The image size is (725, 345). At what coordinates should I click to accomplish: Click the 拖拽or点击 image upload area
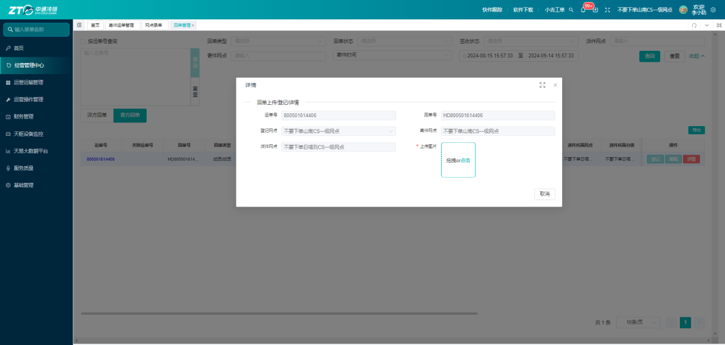[x=458, y=160]
